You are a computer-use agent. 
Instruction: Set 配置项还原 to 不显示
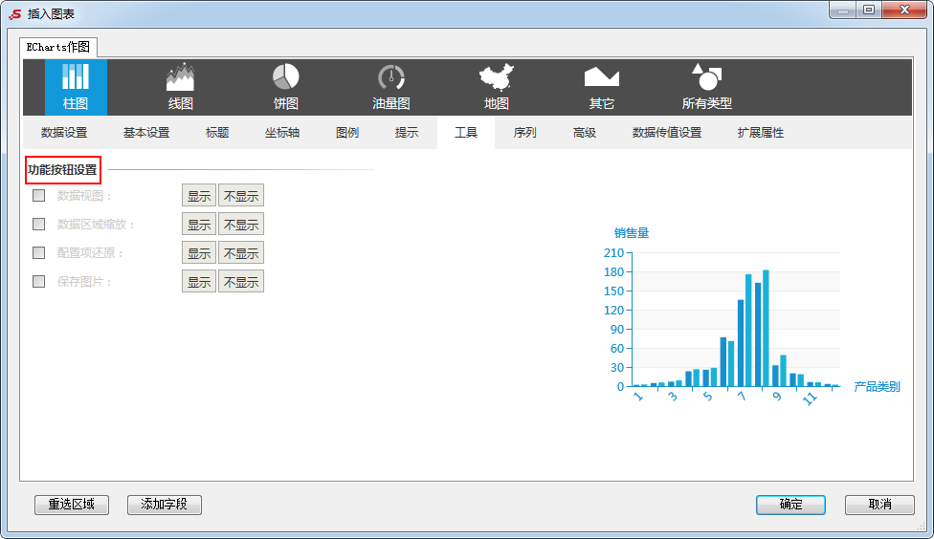pyautogui.click(x=241, y=253)
